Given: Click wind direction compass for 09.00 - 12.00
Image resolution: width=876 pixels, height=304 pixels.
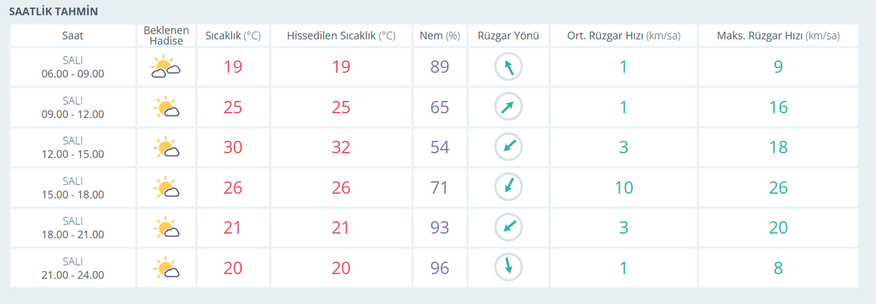Looking at the screenshot, I should (x=508, y=107).
